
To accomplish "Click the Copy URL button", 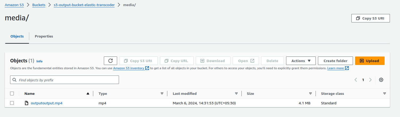I will click(x=177, y=61).
